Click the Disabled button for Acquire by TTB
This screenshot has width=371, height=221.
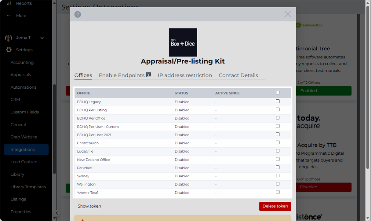click(324, 187)
